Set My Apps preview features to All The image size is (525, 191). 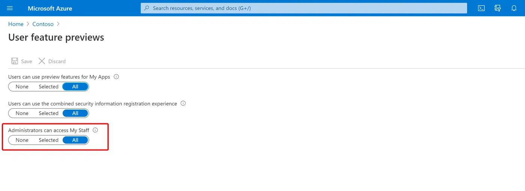(x=75, y=87)
